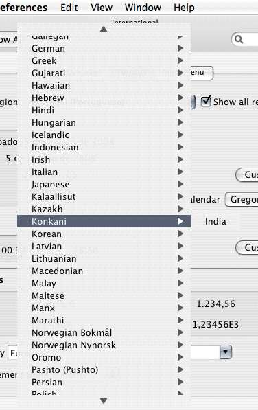Choose Hawaiian from the popup menu
Viewport: 258px width, 410px height.
click(104, 86)
